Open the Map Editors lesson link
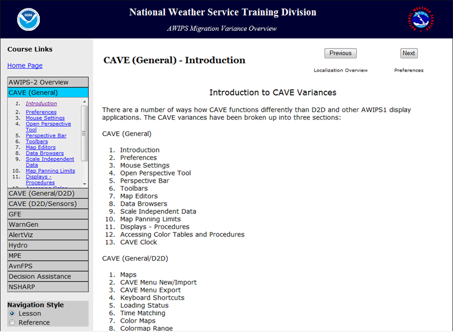 point(41,147)
